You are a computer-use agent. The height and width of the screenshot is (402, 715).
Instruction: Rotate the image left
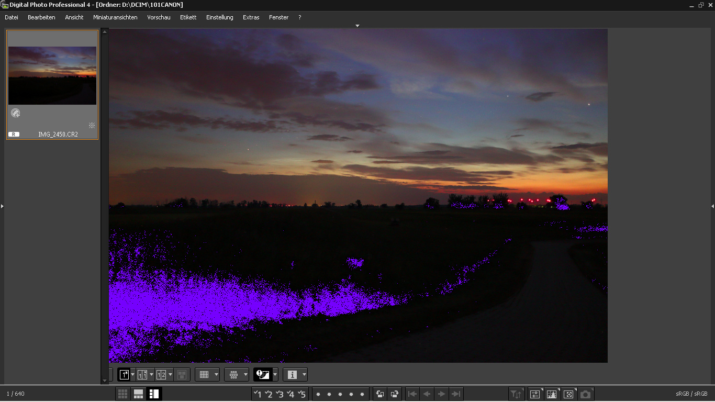click(380, 394)
